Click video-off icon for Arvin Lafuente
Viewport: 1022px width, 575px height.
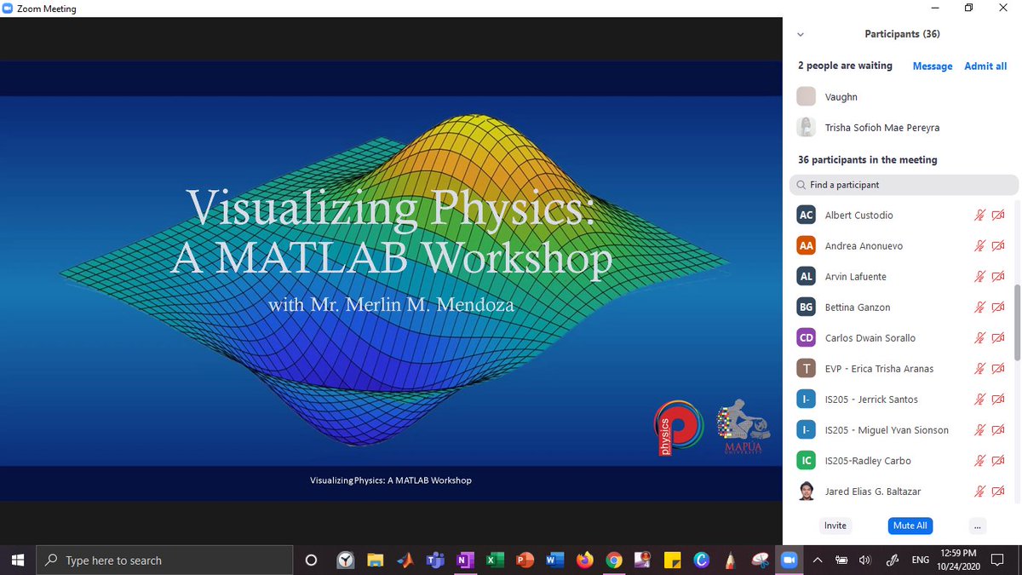click(998, 277)
